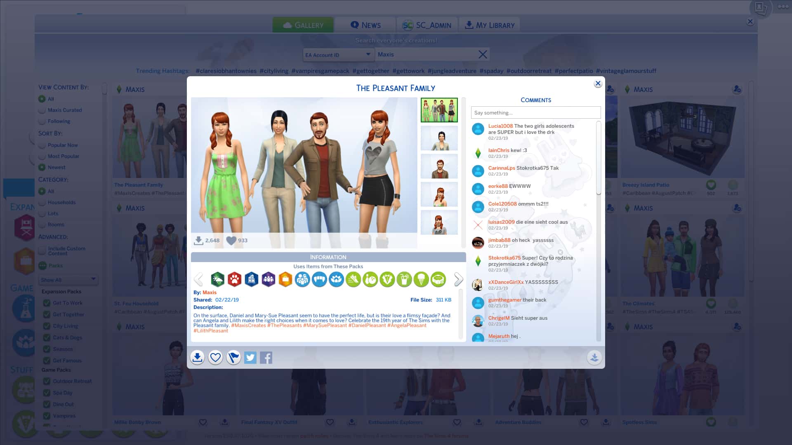This screenshot has width=792, height=445.
Task: Open Maxis creator profile link
Action: point(210,293)
